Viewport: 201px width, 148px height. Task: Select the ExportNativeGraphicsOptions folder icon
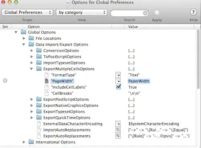click(x=39, y=105)
